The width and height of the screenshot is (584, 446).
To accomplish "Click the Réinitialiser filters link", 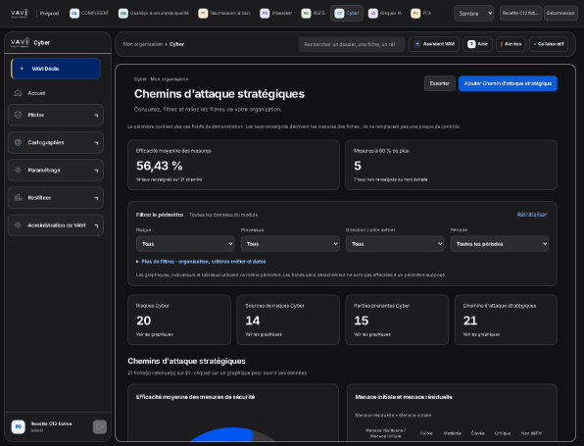I will pyautogui.click(x=532, y=215).
